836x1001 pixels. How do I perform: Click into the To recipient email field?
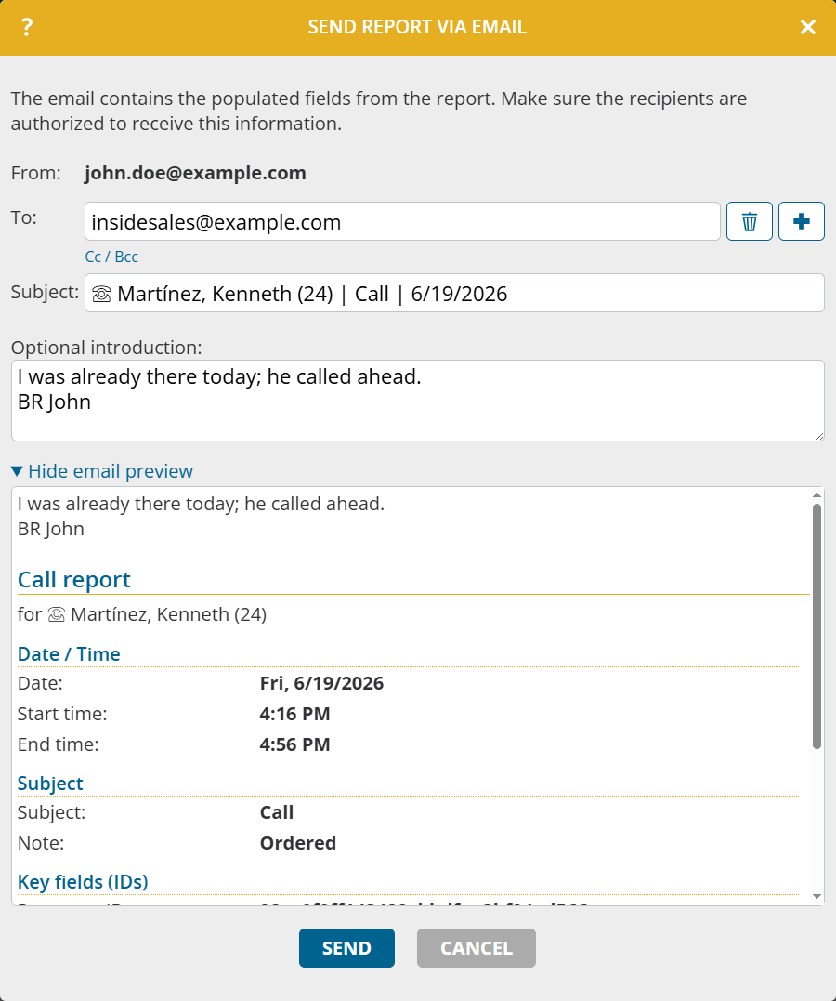coord(403,221)
